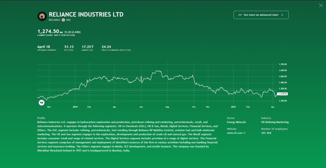
Task: Click the NSE exchange flag icon
Action: point(63,20)
